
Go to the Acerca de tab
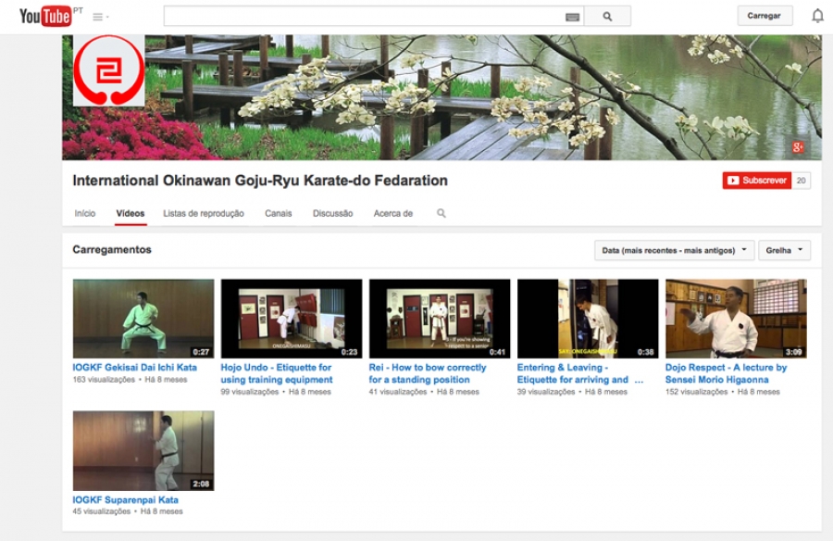(x=393, y=213)
